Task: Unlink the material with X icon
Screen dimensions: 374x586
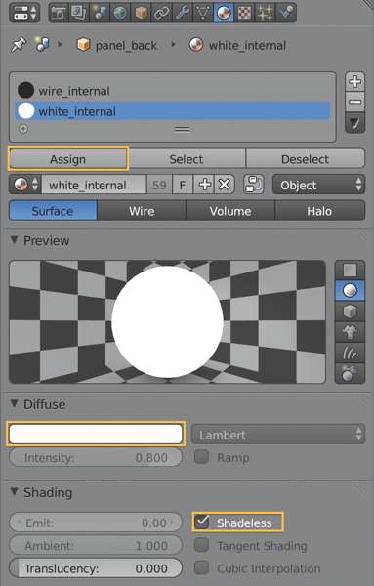Action: point(225,185)
